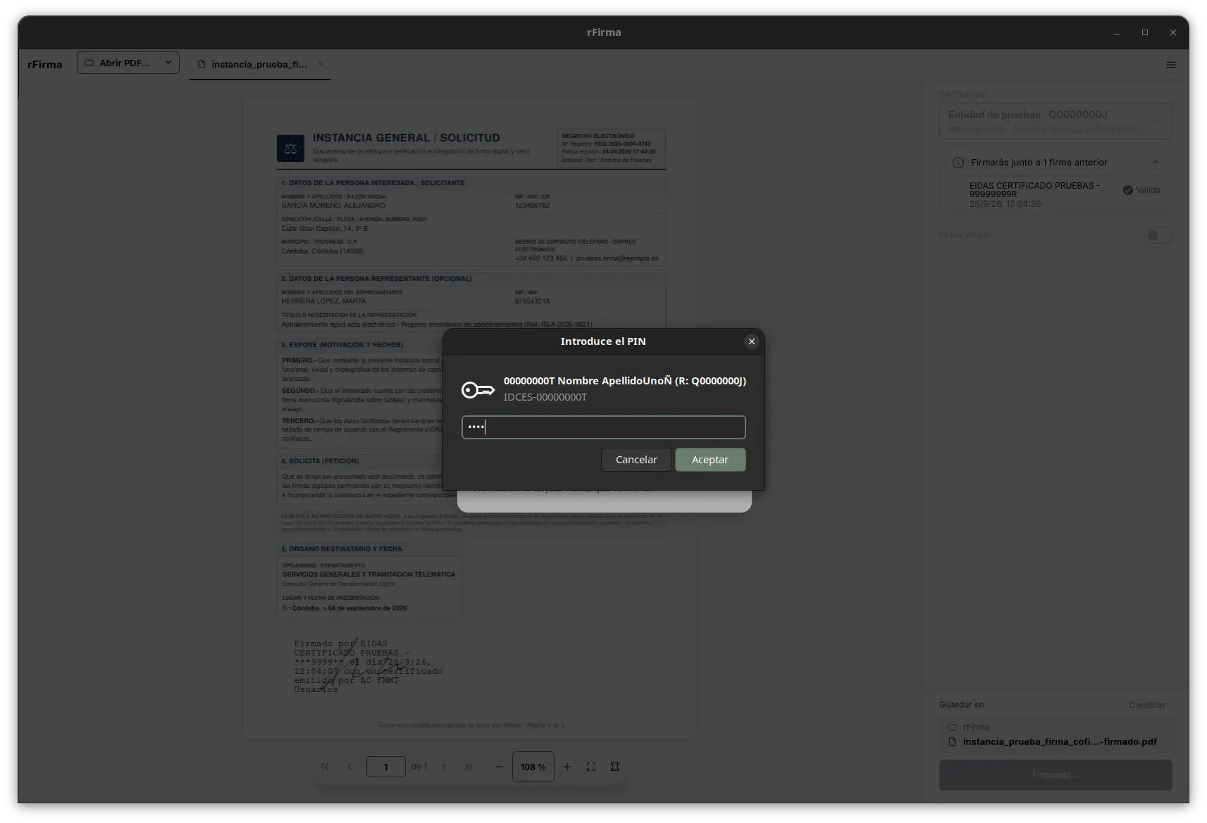Zoom in with the plus icon
The image size is (1207, 823).
point(567,767)
